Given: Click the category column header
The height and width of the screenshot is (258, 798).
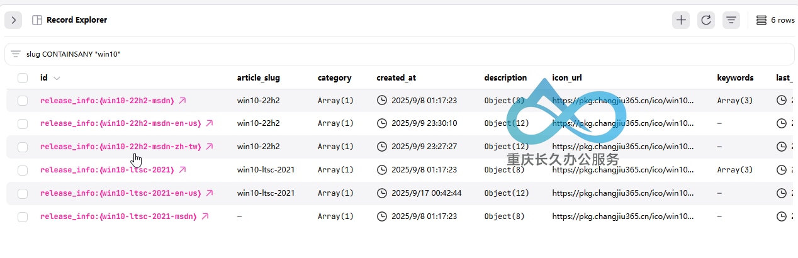Looking at the screenshot, I should (x=334, y=78).
